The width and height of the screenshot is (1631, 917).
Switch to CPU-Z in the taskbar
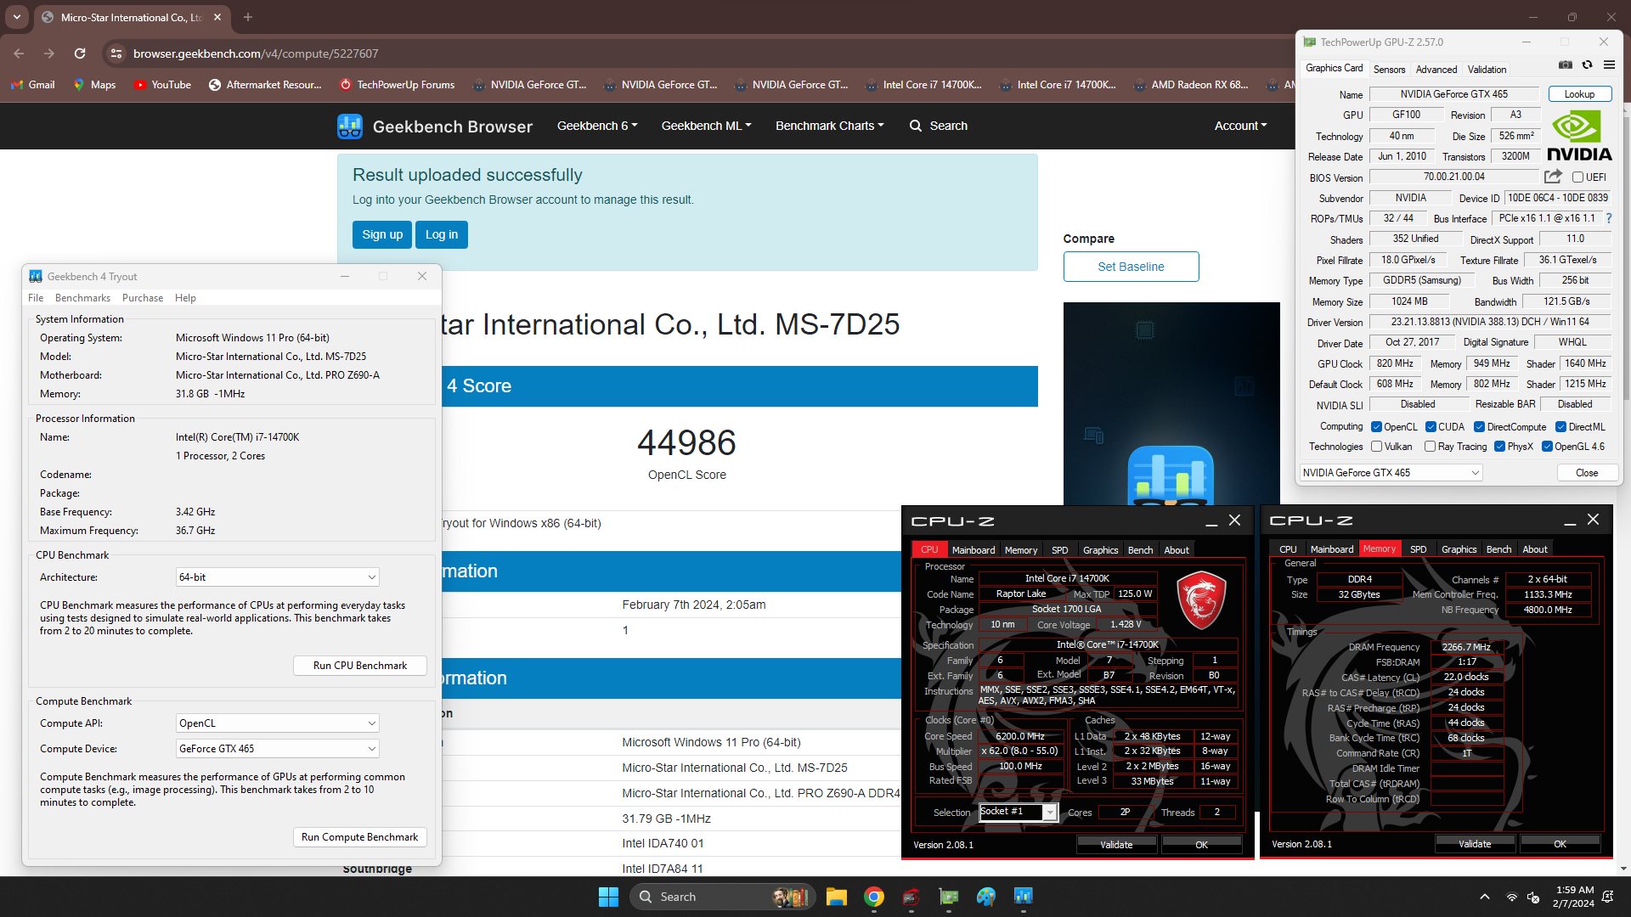pyautogui.click(x=911, y=897)
